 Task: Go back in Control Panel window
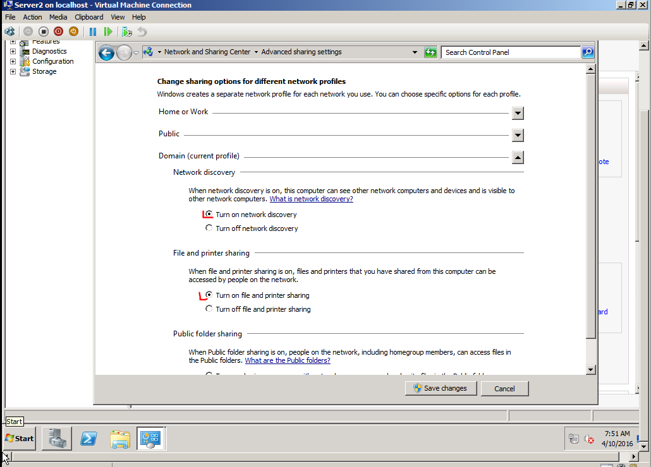[x=106, y=52]
